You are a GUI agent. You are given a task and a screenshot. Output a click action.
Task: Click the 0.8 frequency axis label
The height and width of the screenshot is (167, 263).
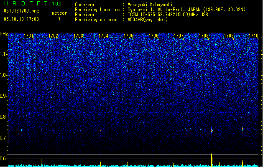pos(4,117)
